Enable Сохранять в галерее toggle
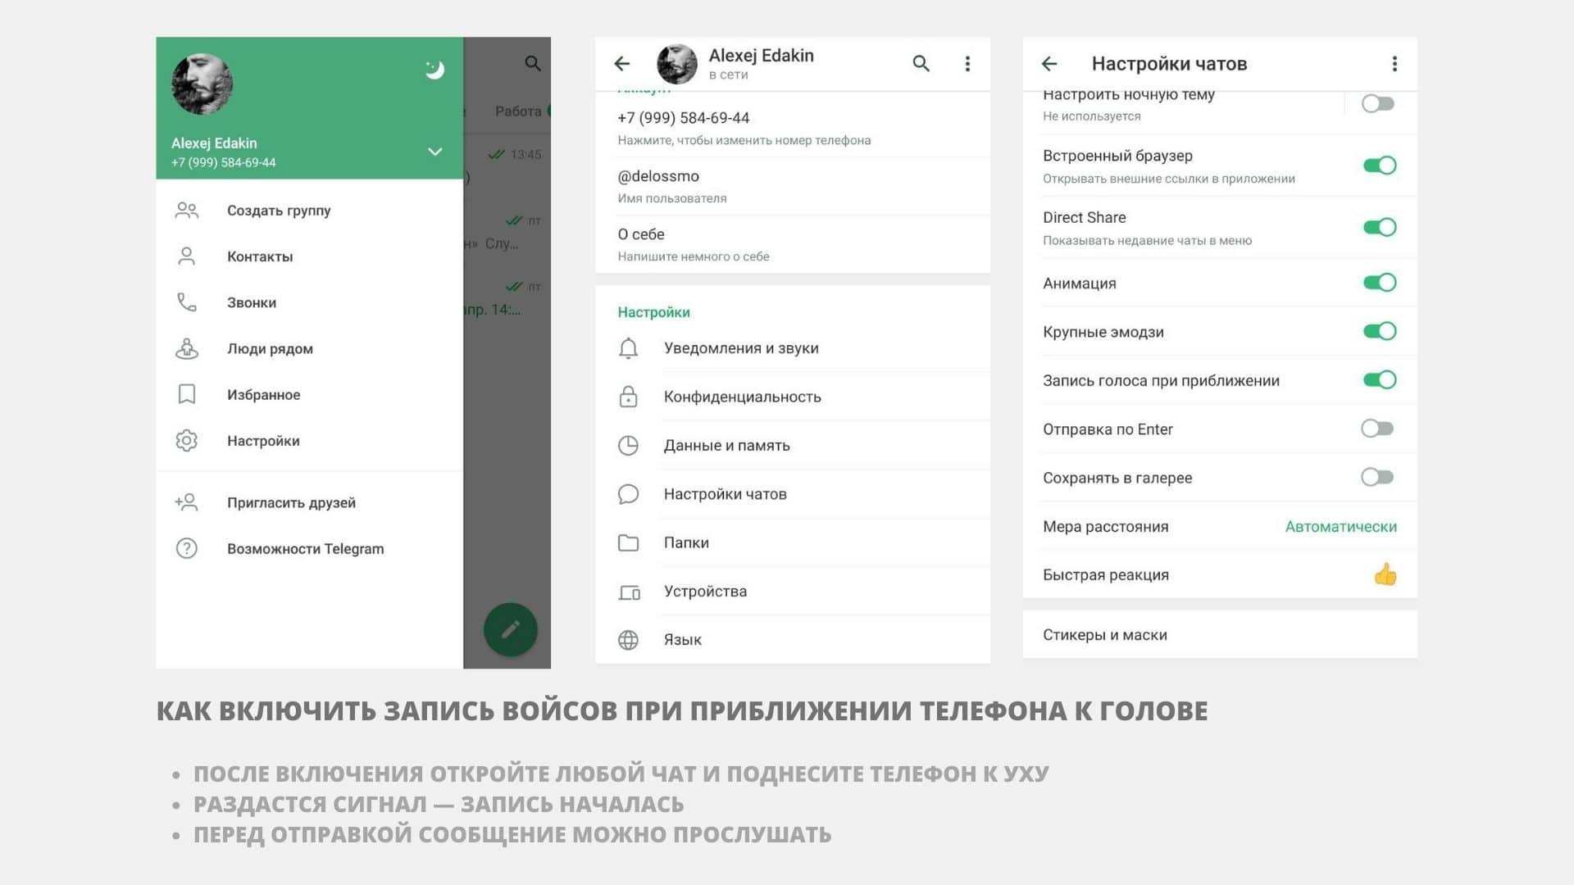This screenshot has height=885, width=1574. (1377, 477)
